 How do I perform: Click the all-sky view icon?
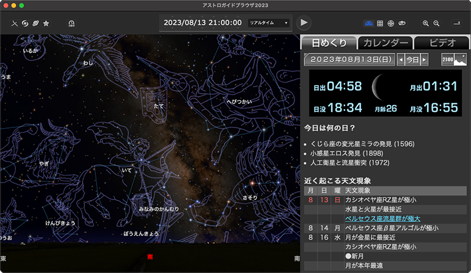click(402, 23)
